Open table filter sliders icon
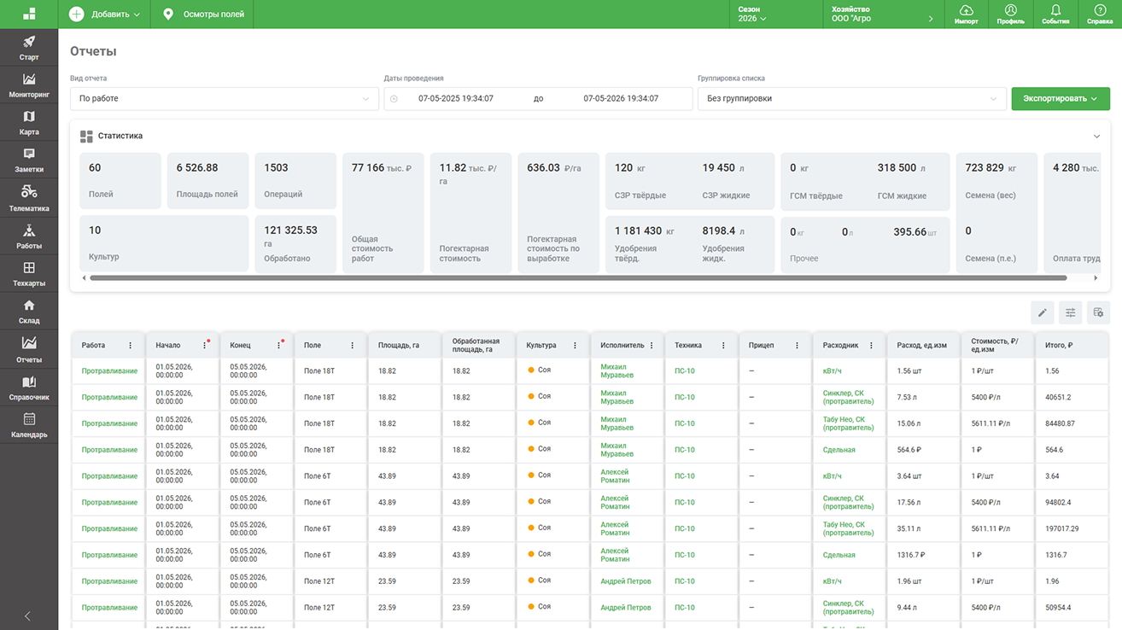Screen dimensions: 1122x630 click(x=1070, y=313)
